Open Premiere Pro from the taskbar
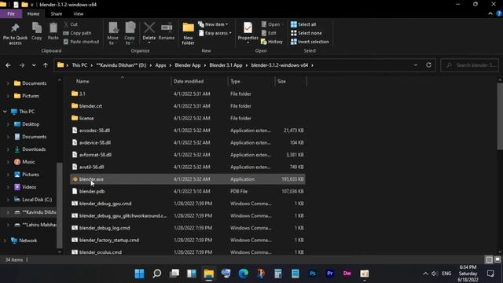Image resolution: width=503 pixels, height=283 pixels. point(330,274)
